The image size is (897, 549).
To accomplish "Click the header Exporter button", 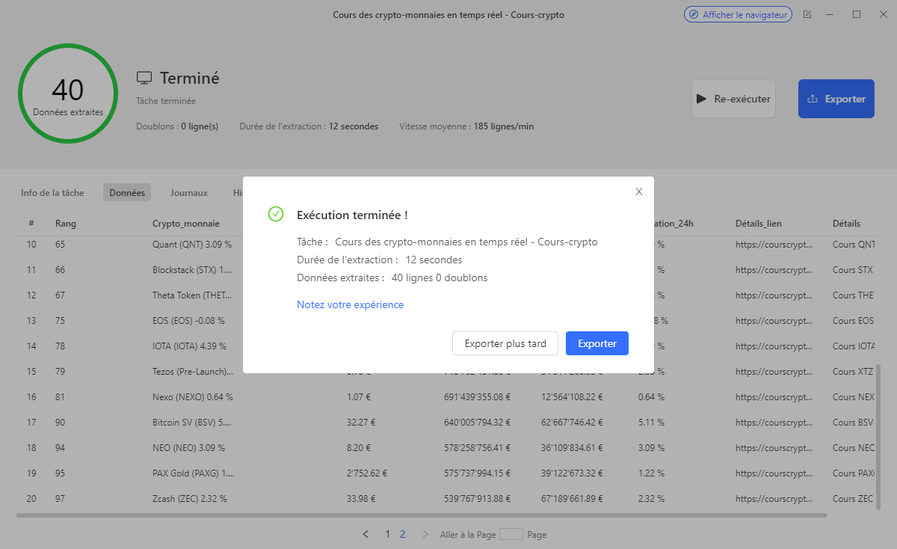I will (x=836, y=99).
